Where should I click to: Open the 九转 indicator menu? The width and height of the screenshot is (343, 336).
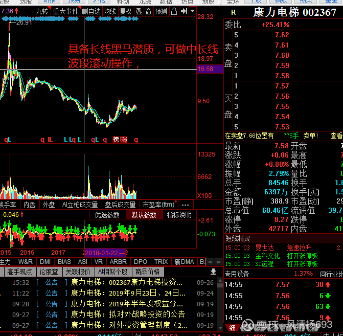(42, 11)
